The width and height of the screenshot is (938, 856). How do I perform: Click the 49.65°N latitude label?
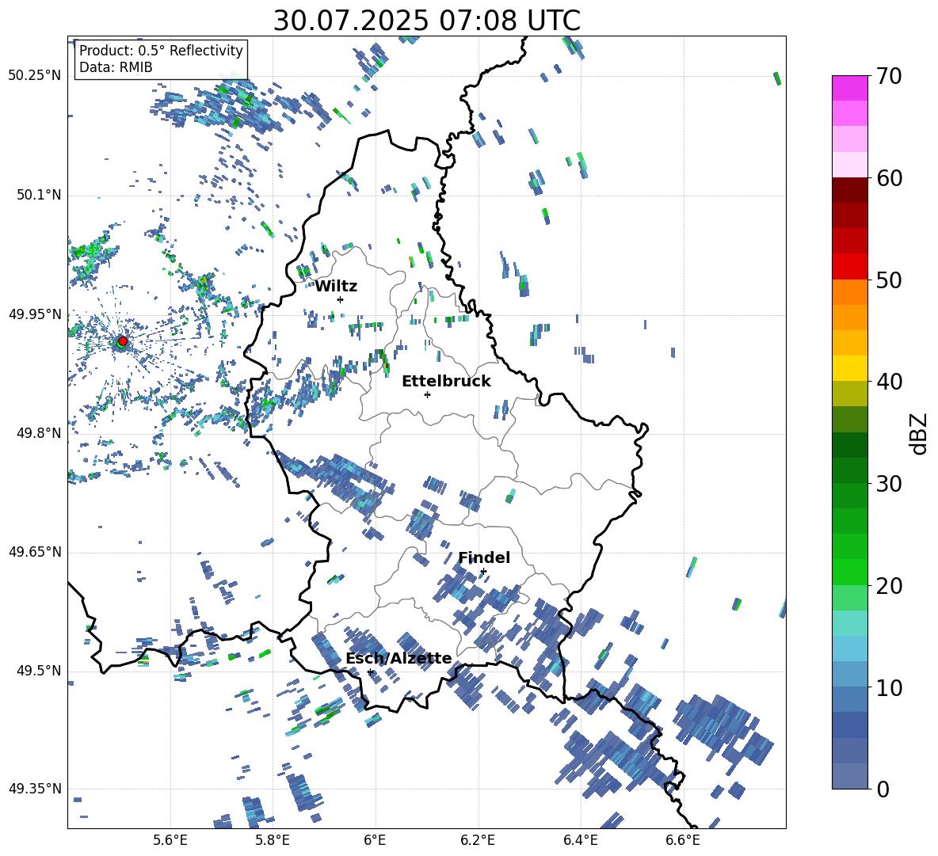34,552
